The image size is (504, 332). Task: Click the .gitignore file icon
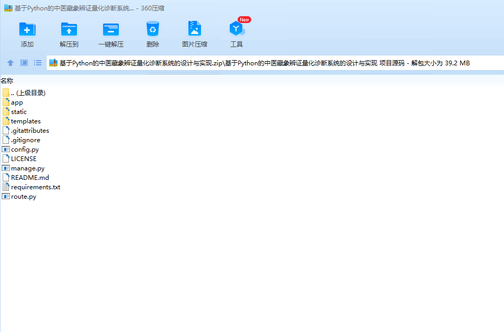[6, 140]
